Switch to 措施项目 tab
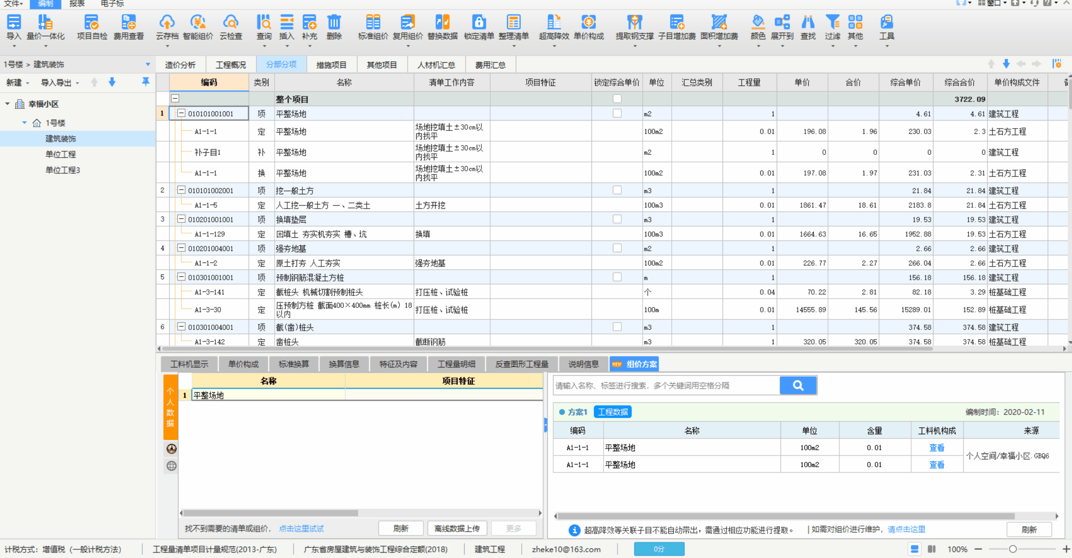Viewport: 1072px width, 558px height. 331,65
